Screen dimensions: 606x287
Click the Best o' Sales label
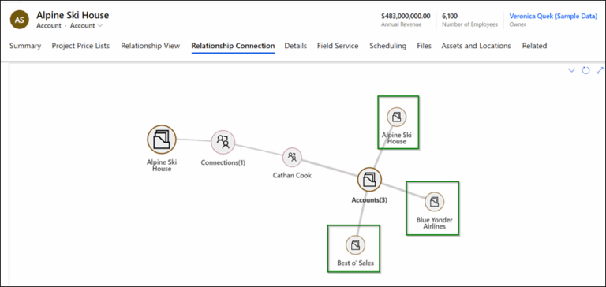point(356,263)
